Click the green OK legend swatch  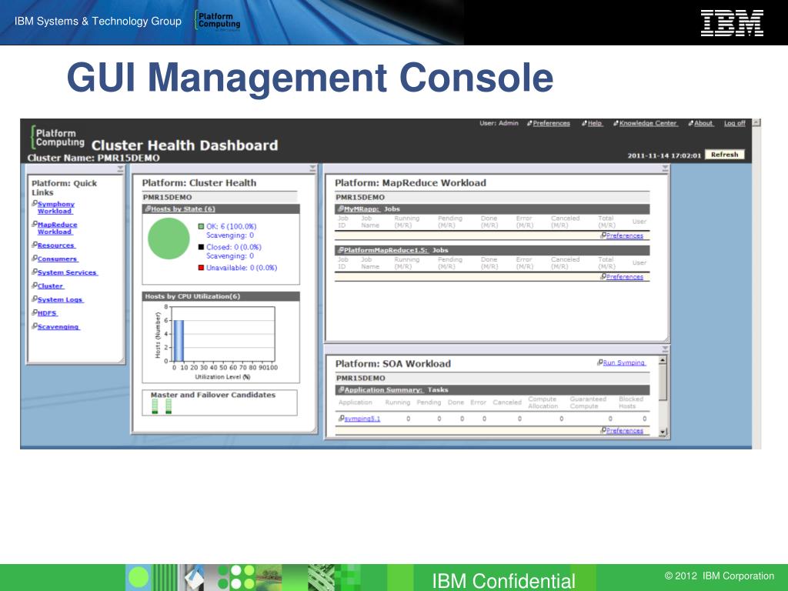click(x=201, y=227)
